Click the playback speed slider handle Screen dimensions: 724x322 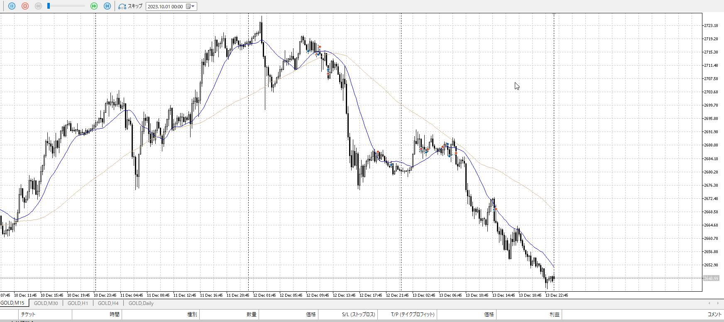click(49, 6)
